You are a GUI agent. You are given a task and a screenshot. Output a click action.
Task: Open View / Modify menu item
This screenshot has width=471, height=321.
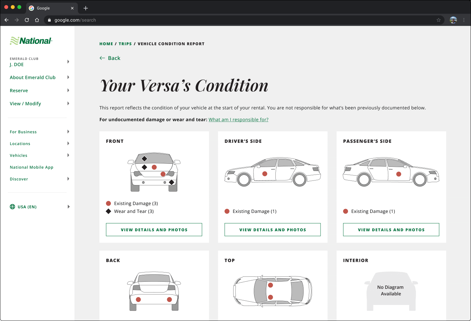pos(26,104)
